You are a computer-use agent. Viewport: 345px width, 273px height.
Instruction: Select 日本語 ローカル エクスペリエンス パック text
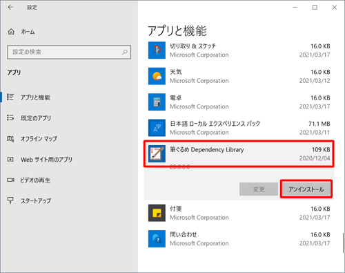(215, 124)
